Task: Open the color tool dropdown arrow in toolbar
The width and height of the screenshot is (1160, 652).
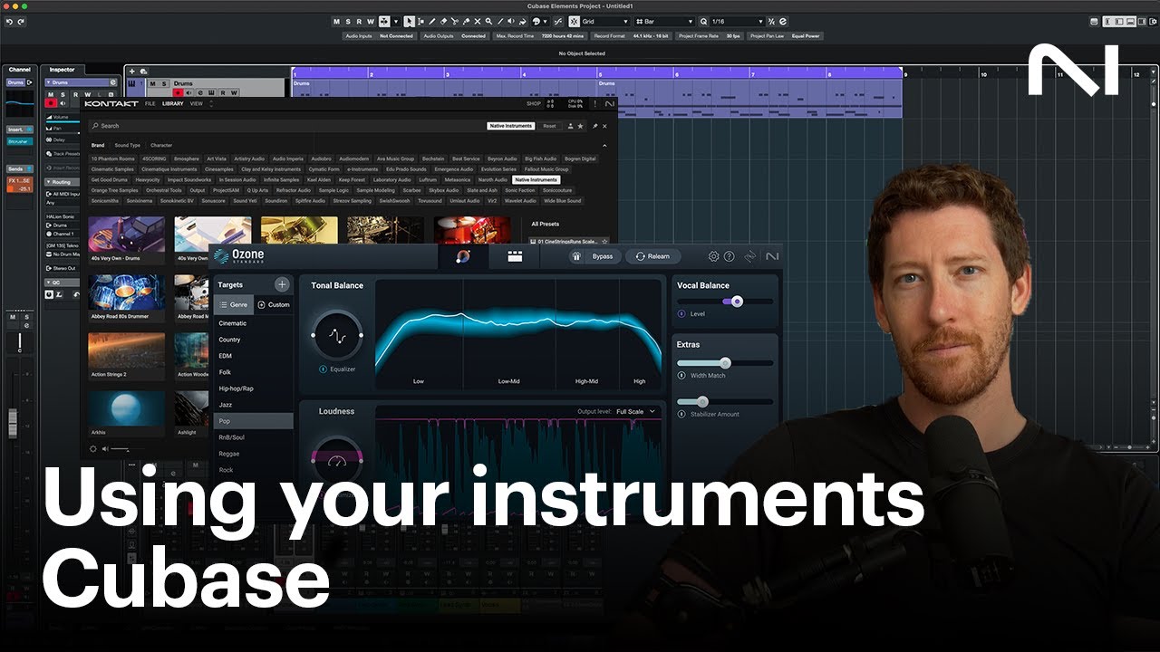Action: (x=545, y=21)
